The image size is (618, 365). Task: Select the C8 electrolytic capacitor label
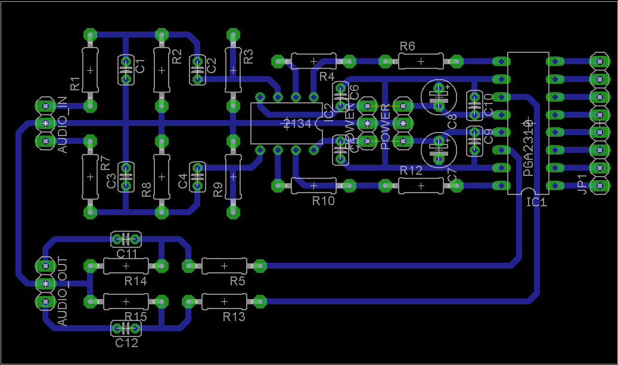pos(452,121)
